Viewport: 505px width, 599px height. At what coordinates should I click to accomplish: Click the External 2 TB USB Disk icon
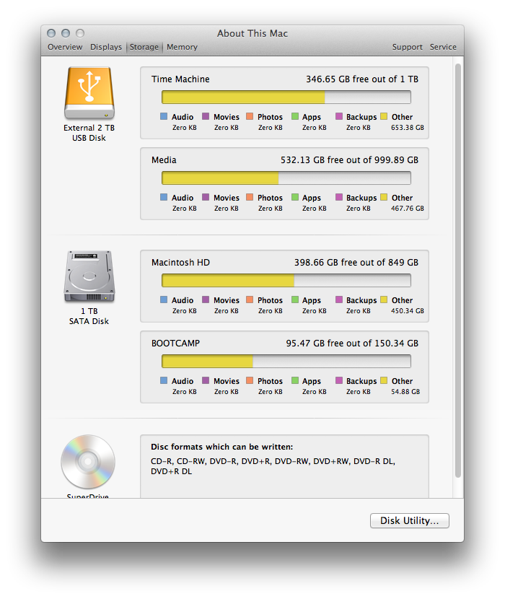pyautogui.click(x=89, y=93)
